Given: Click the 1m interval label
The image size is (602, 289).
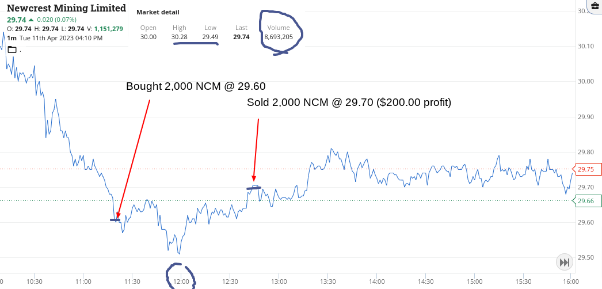Looking at the screenshot, I should tap(12, 38).
